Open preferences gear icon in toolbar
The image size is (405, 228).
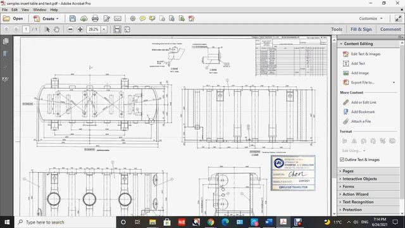133,18
